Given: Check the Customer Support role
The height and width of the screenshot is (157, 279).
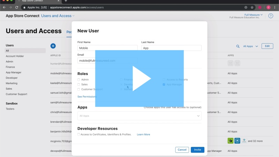Looking at the screenshot, I should (x=79, y=89).
